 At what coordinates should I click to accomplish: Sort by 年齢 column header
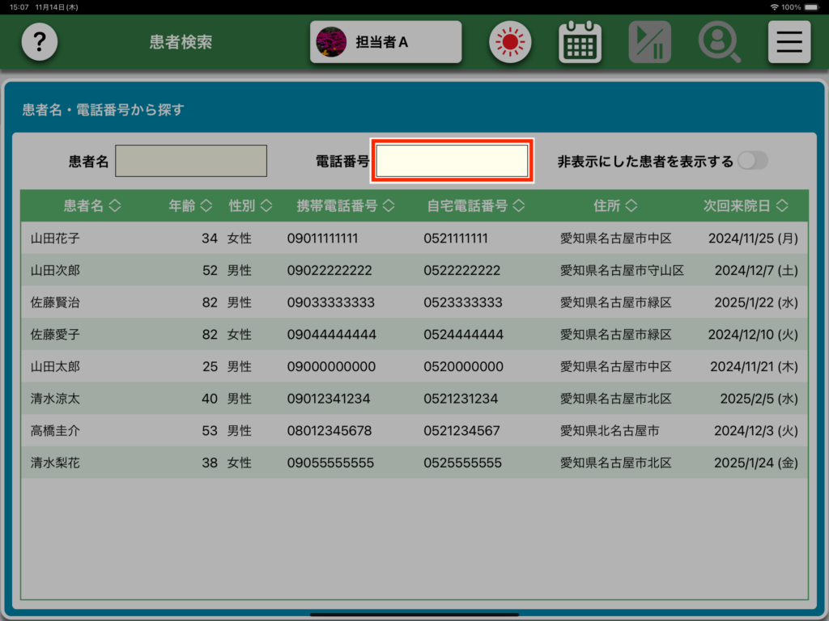coord(190,206)
